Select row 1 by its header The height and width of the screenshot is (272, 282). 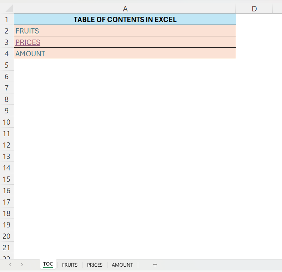(x=7, y=20)
